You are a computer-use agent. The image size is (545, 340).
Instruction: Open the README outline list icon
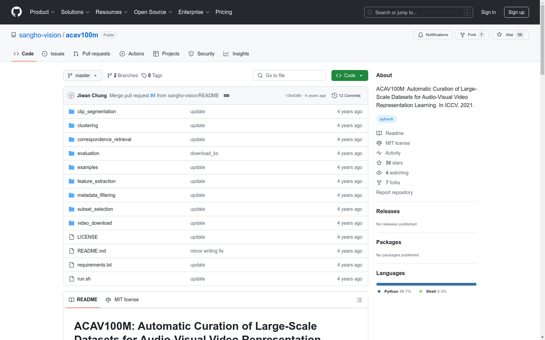[359, 300]
